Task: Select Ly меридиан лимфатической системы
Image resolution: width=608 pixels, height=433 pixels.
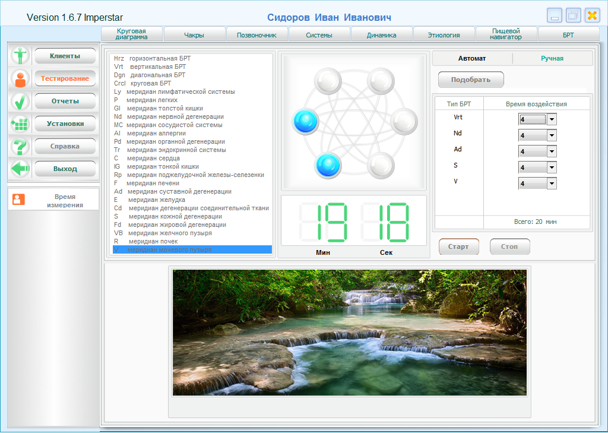Action: click(192, 91)
